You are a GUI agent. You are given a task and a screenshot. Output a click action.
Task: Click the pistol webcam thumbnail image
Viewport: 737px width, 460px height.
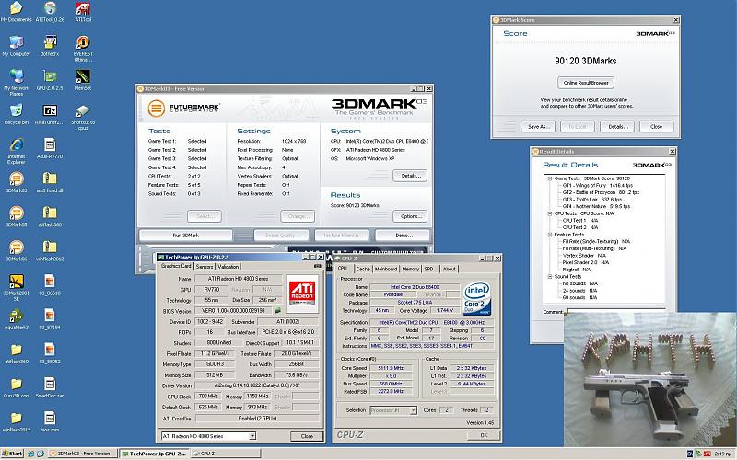(x=650, y=379)
